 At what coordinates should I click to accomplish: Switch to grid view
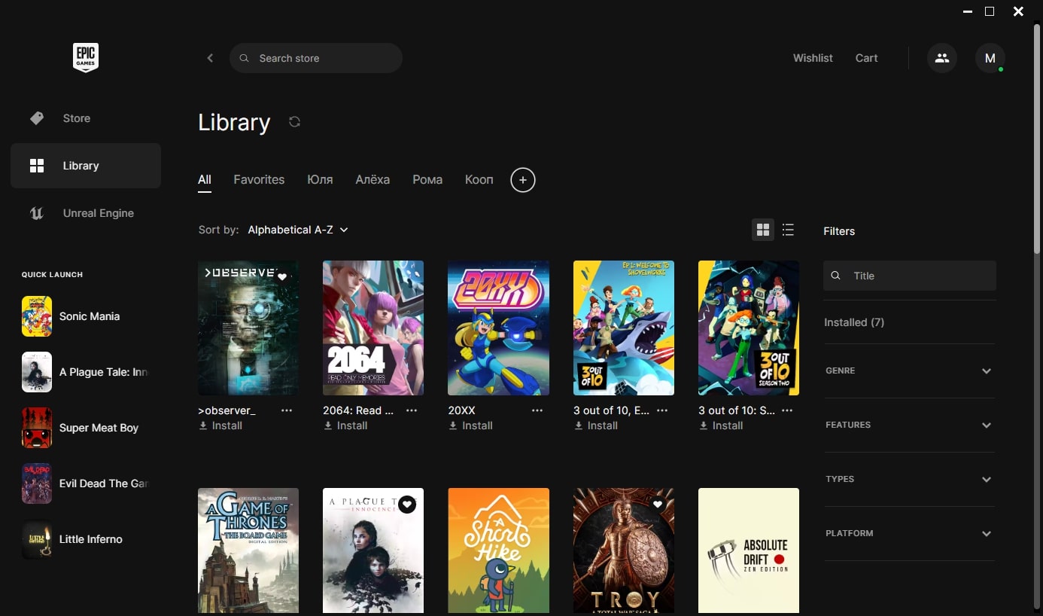[x=763, y=230]
